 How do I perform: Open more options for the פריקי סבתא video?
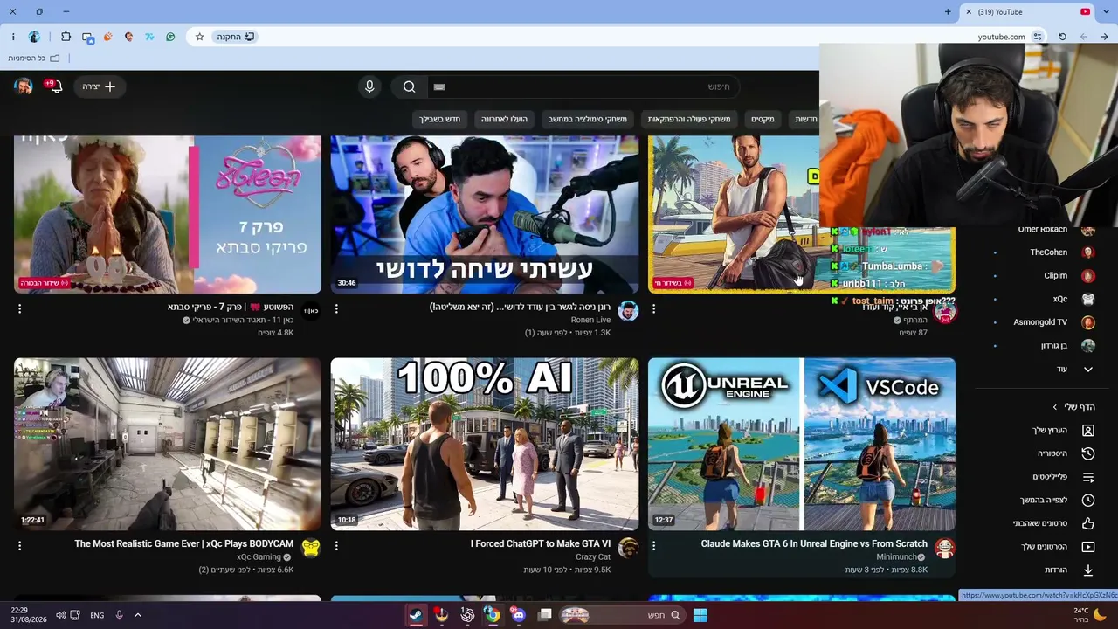pos(19,308)
